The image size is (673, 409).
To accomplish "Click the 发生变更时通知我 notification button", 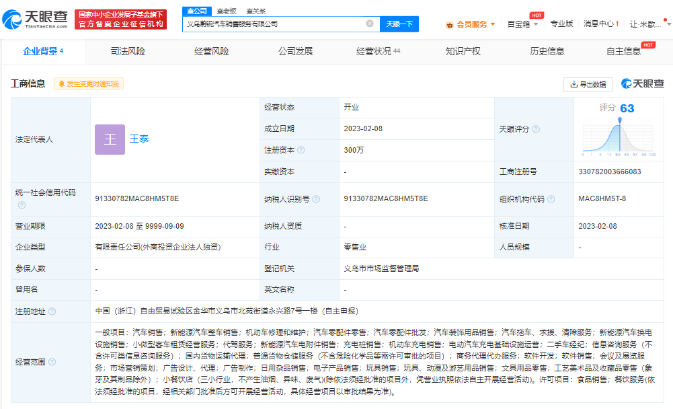I will coord(89,84).
